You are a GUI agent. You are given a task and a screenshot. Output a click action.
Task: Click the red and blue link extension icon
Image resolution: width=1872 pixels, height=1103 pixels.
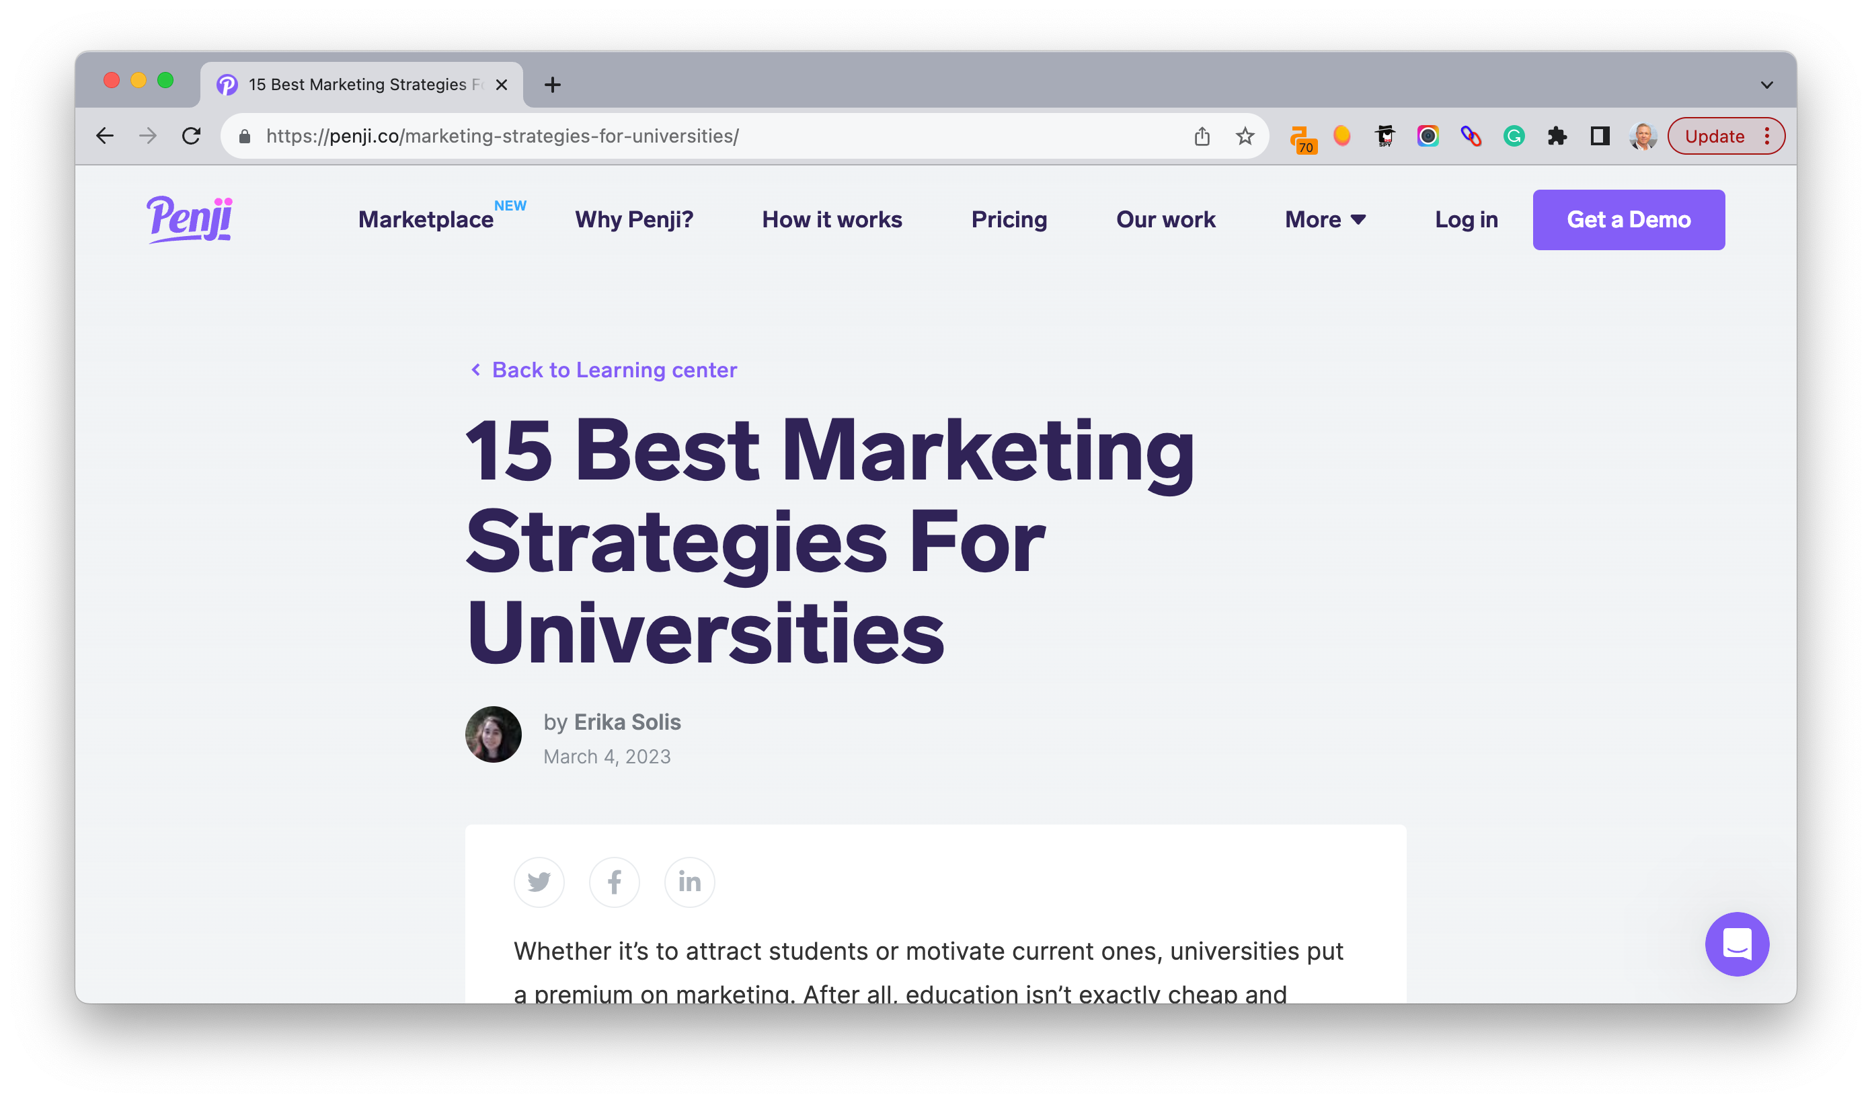(x=1472, y=136)
